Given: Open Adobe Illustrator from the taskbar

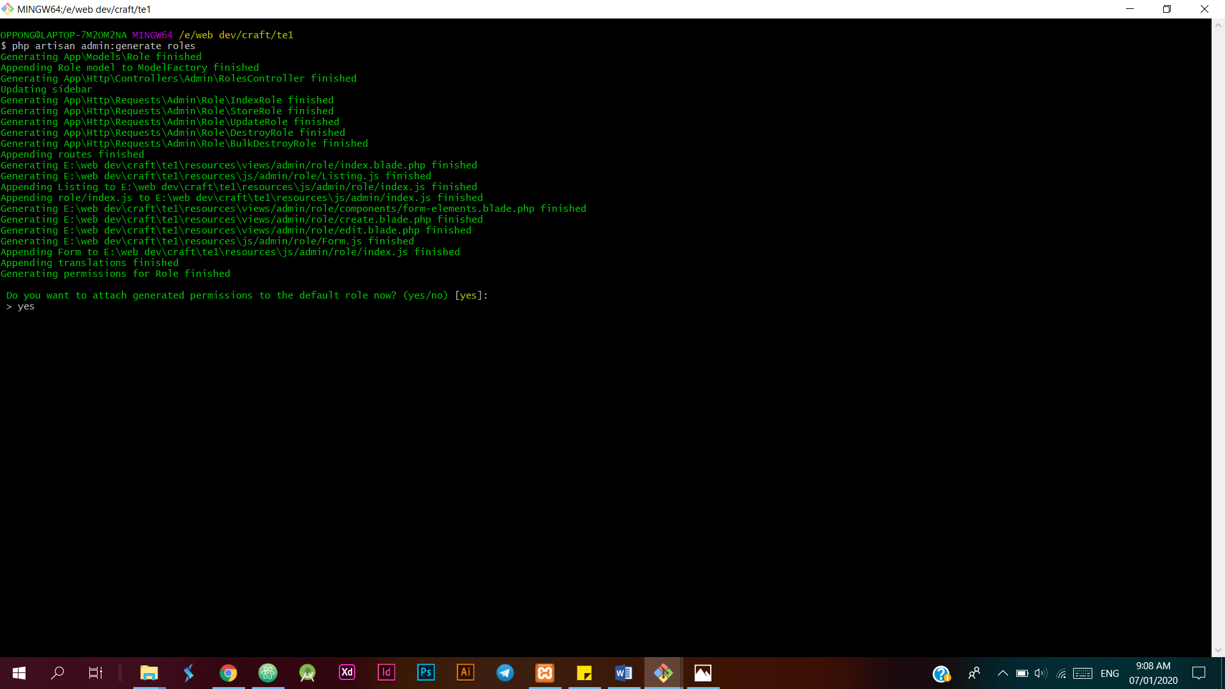Looking at the screenshot, I should click(x=465, y=672).
